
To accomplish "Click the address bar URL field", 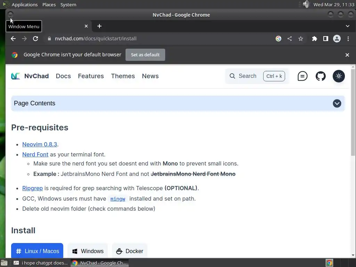I will pyautogui.click(x=159, y=39).
